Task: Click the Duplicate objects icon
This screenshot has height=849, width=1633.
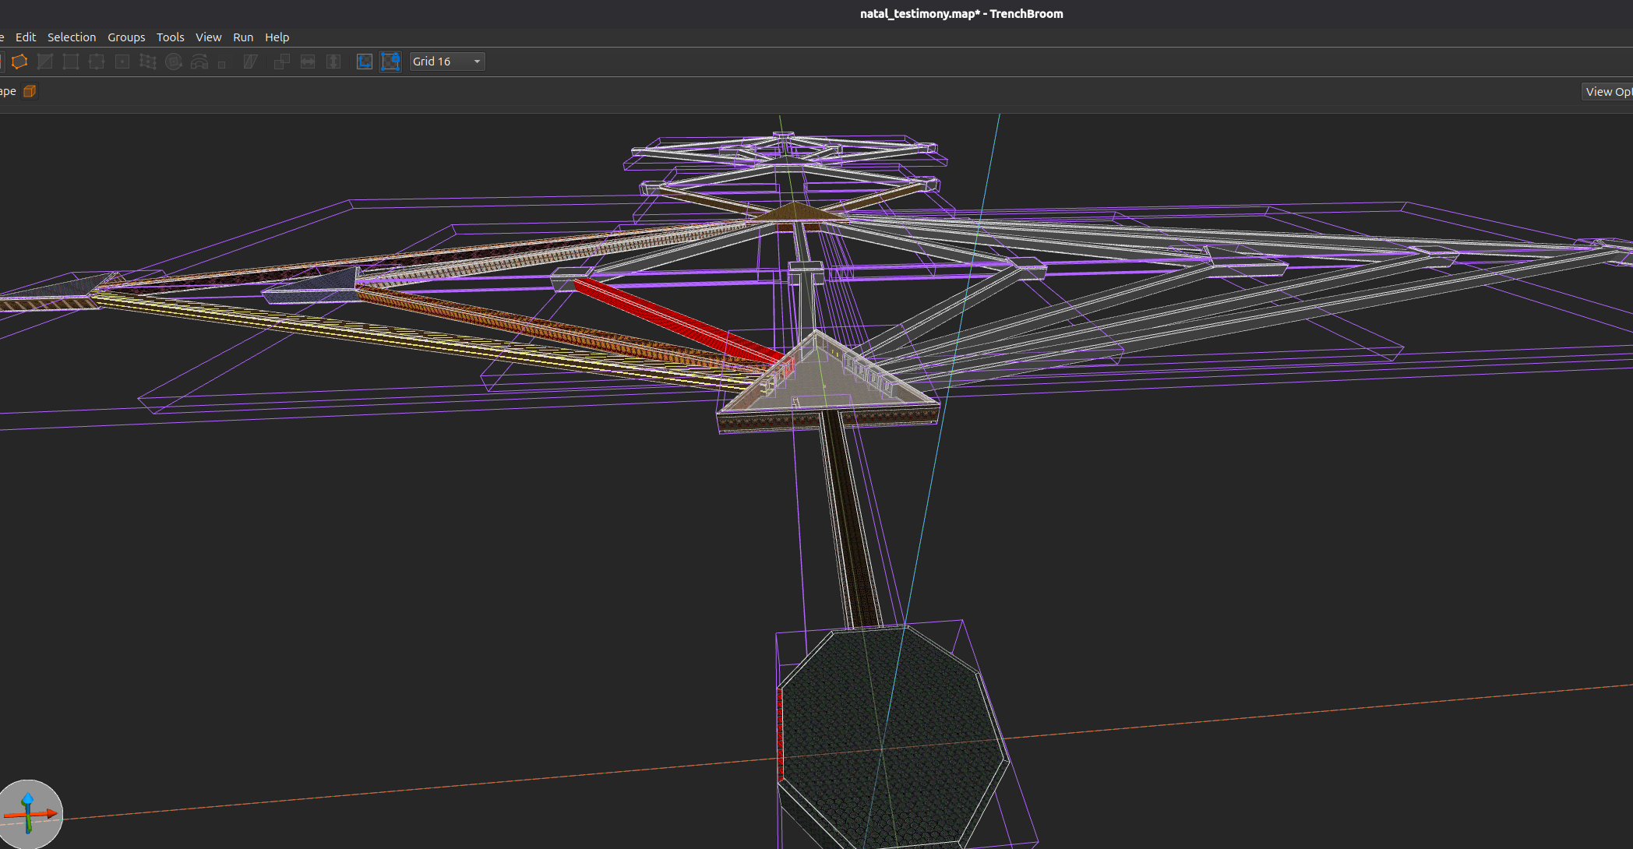Action: pyautogui.click(x=282, y=62)
